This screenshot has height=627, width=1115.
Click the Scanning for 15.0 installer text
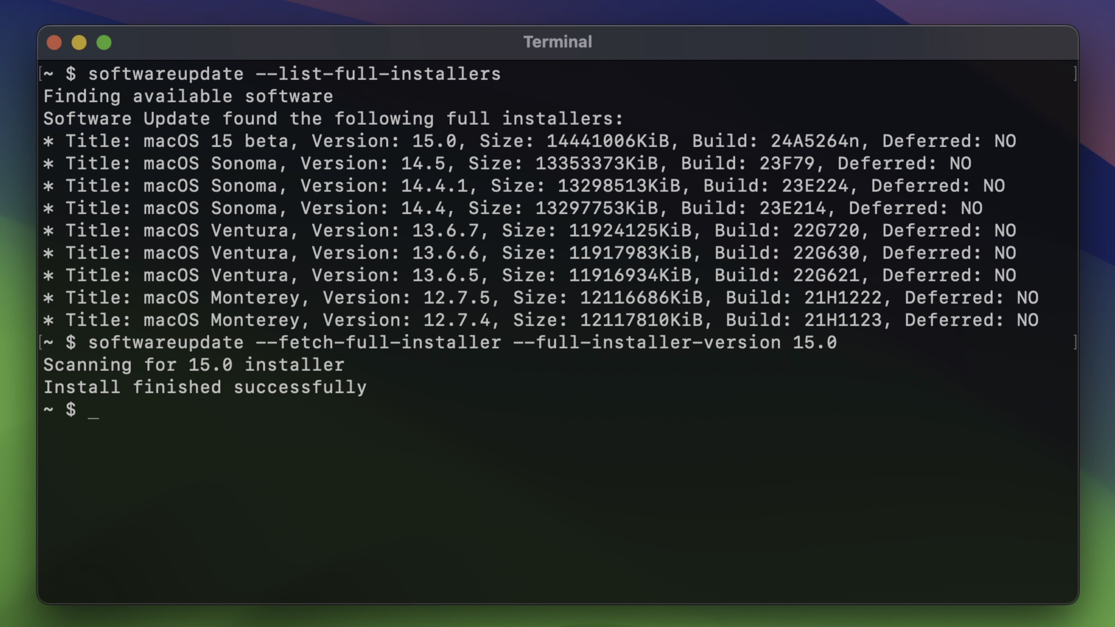(x=193, y=365)
